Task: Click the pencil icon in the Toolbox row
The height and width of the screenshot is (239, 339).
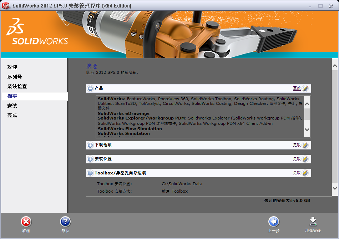Action: pyautogui.click(x=305, y=173)
